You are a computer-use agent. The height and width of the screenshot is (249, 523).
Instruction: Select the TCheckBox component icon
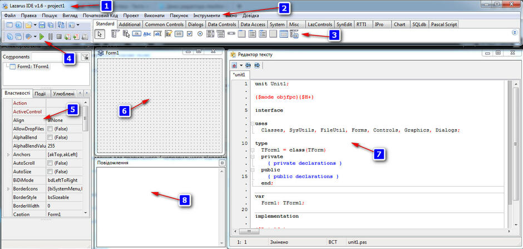tap(190, 34)
